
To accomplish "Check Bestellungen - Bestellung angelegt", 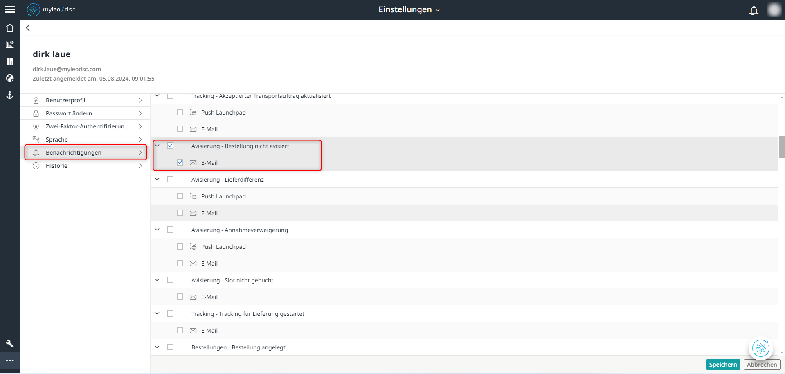I will point(170,347).
